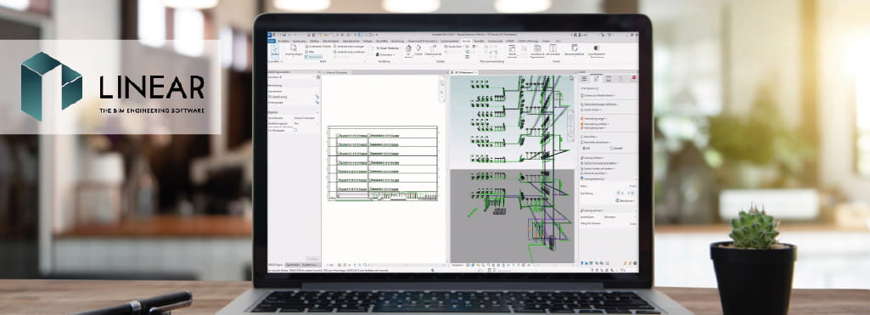The height and width of the screenshot is (315, 870).
Task: Click the 1:100 view scale
Action: [x=330, y=265]
